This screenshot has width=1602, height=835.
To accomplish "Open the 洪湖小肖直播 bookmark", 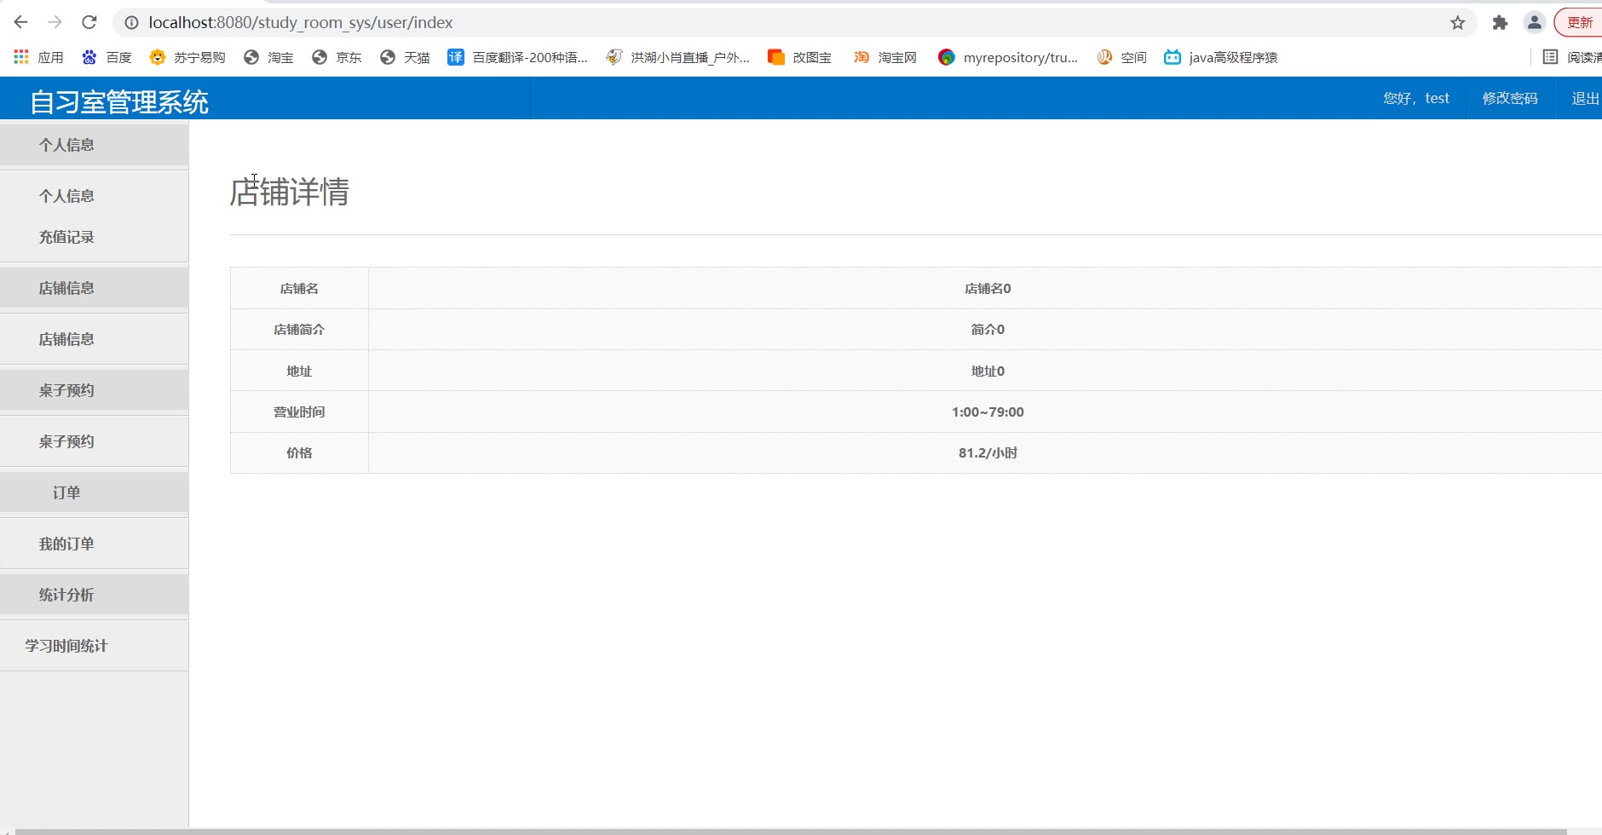I will [678, 57].
